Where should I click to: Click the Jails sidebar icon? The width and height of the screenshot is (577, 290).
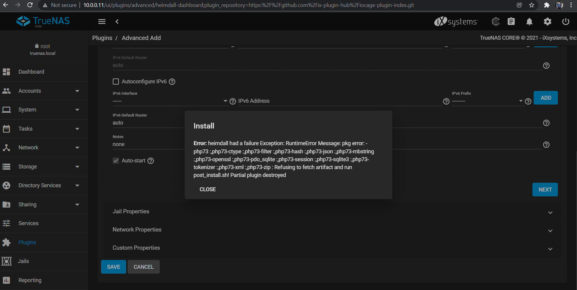click(6, 261)
